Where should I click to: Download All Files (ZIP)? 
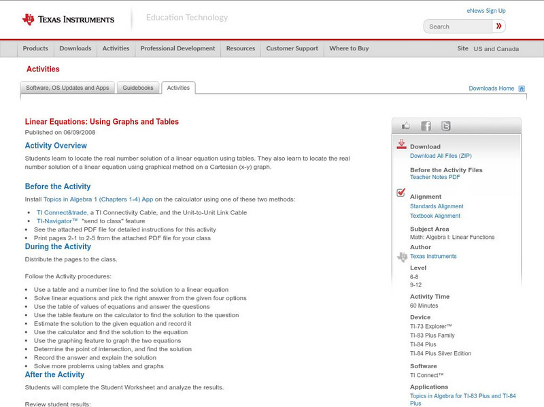click(441, 156)
